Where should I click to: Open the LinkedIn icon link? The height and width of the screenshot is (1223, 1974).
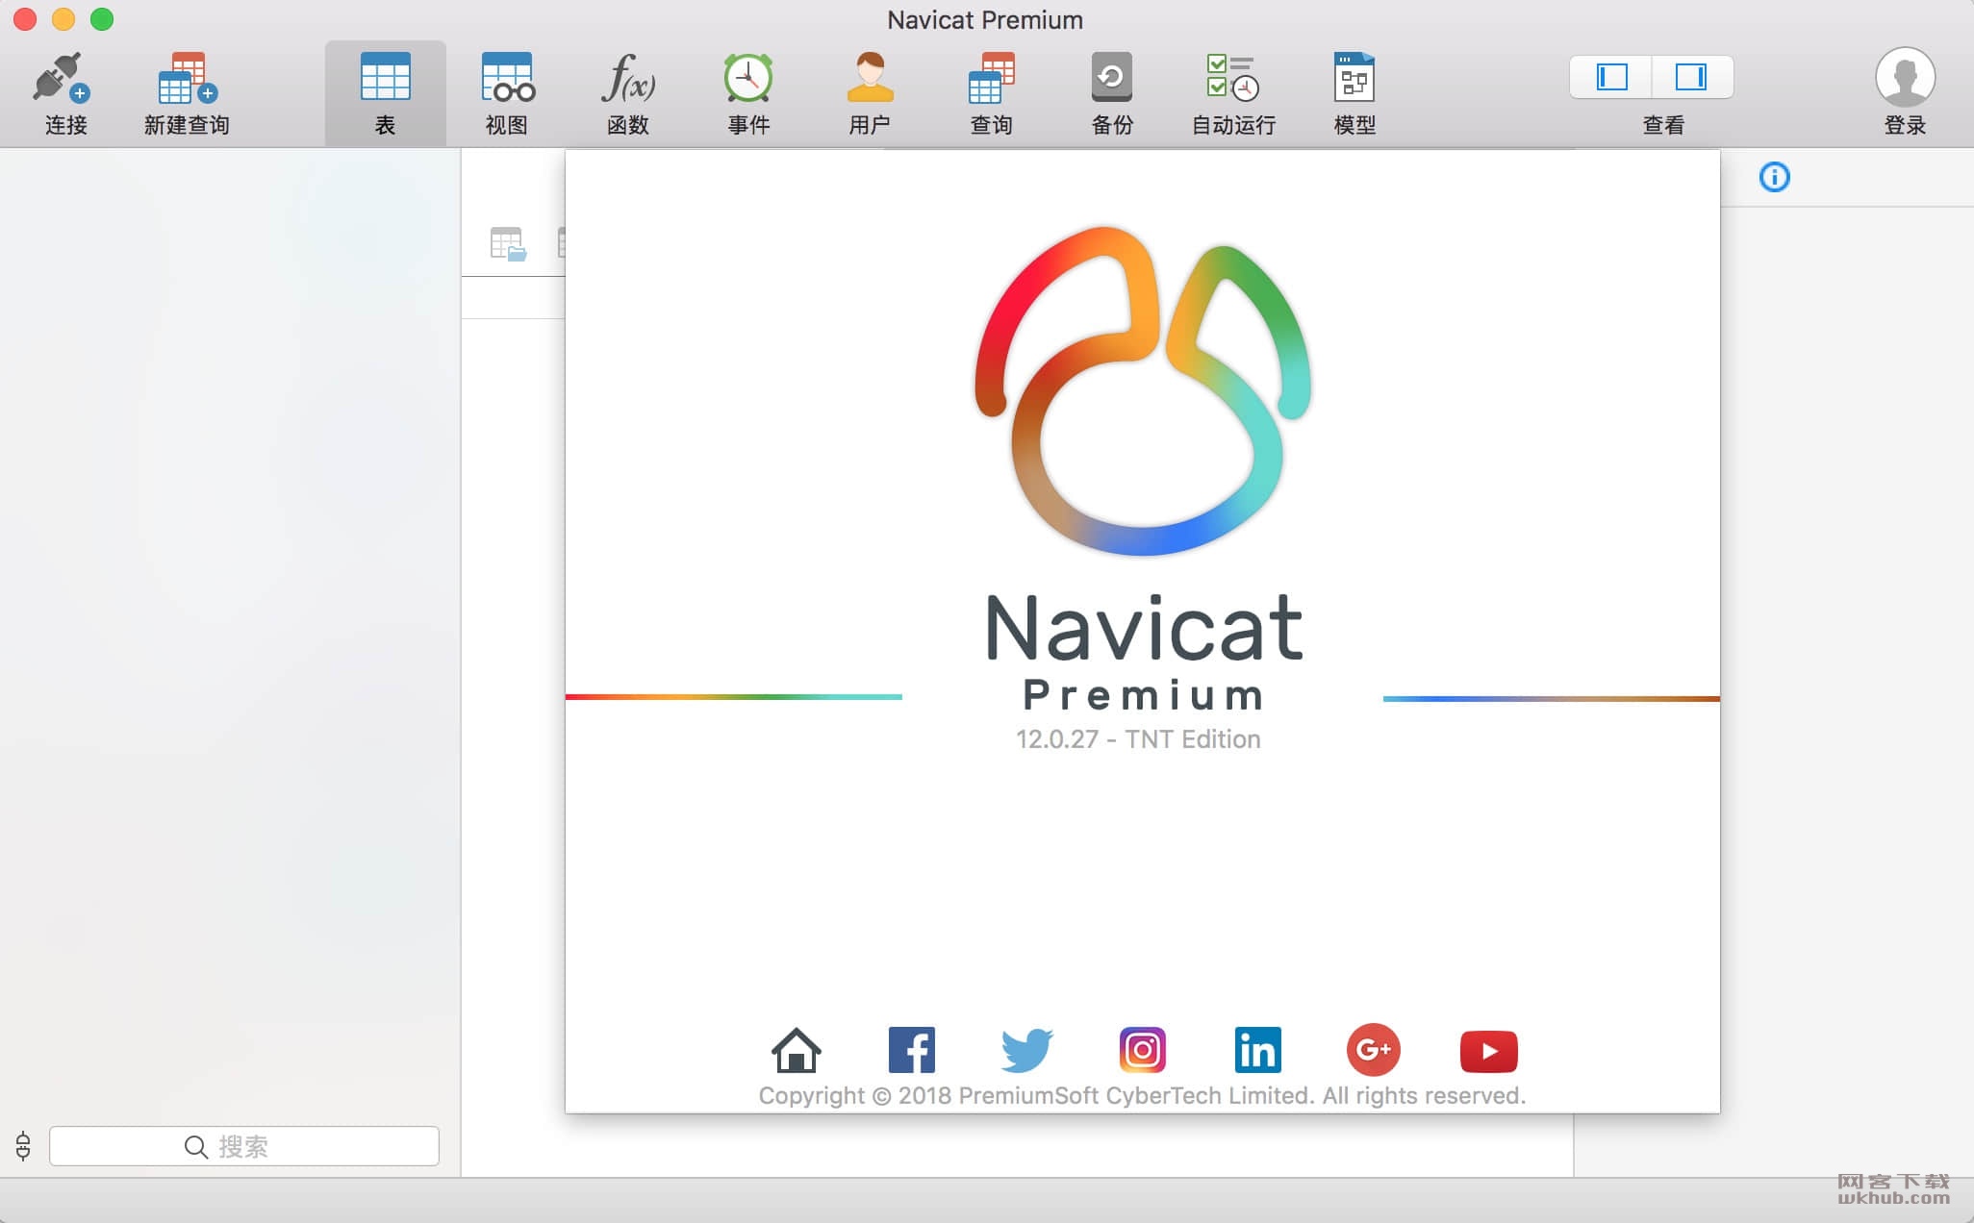1258,1050
